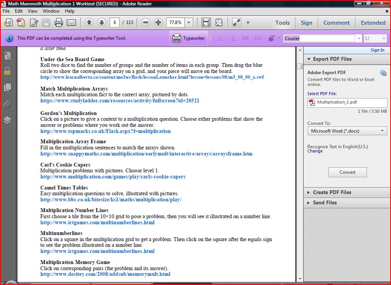Click the page number input field

tap(115, 23)
